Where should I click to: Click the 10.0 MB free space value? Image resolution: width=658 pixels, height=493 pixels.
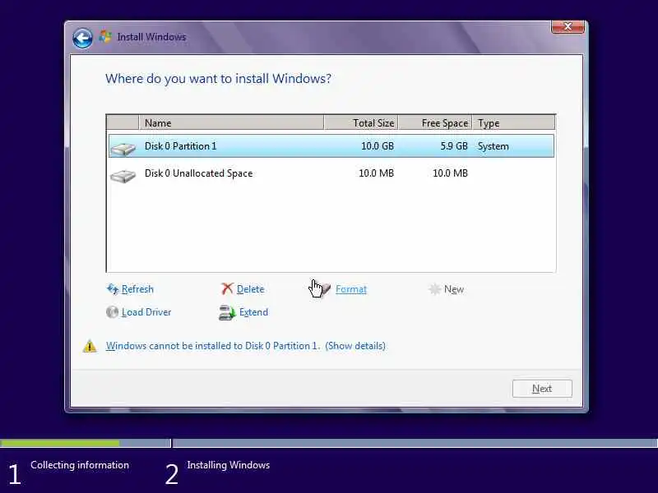coord(450,173)
